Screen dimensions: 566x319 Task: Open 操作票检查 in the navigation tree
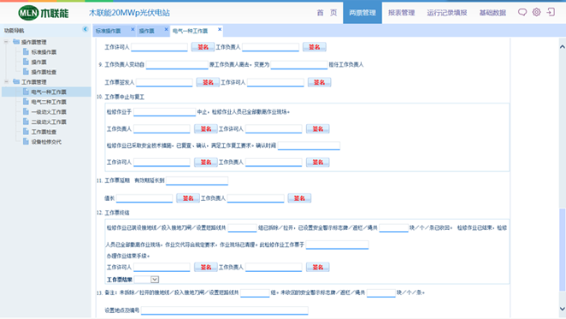44,72
